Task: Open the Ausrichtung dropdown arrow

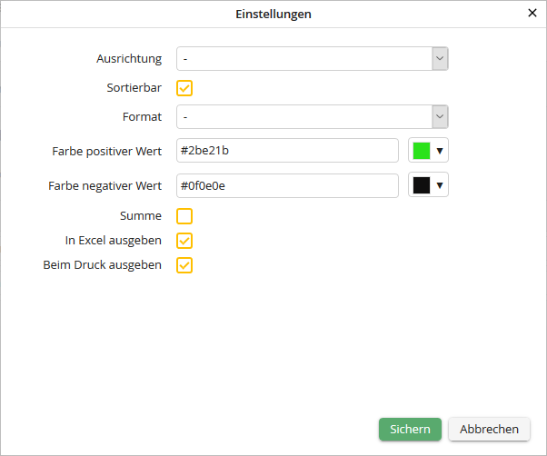Action: point(440,59)
